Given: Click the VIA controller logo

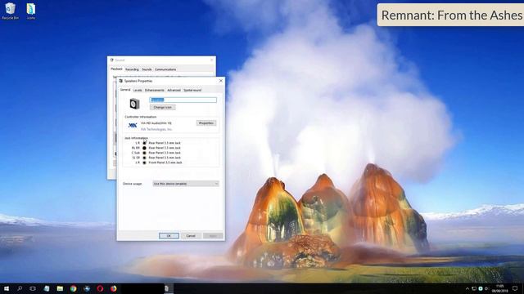Looking at the screenshot, I should coord(133,125).
